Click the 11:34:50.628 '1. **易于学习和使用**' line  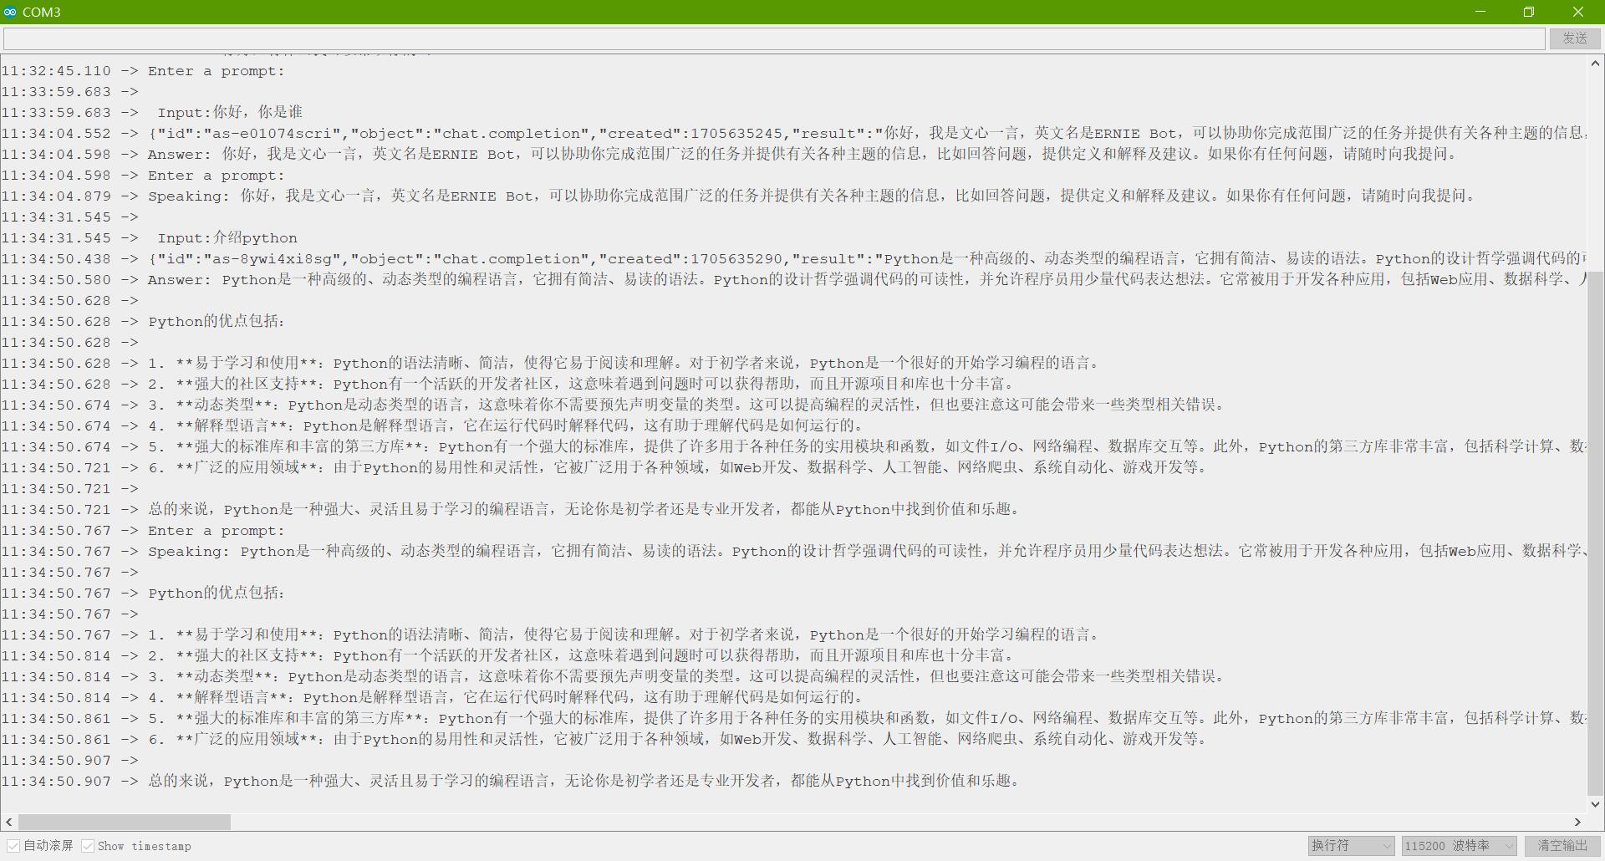tap(553, 364)
